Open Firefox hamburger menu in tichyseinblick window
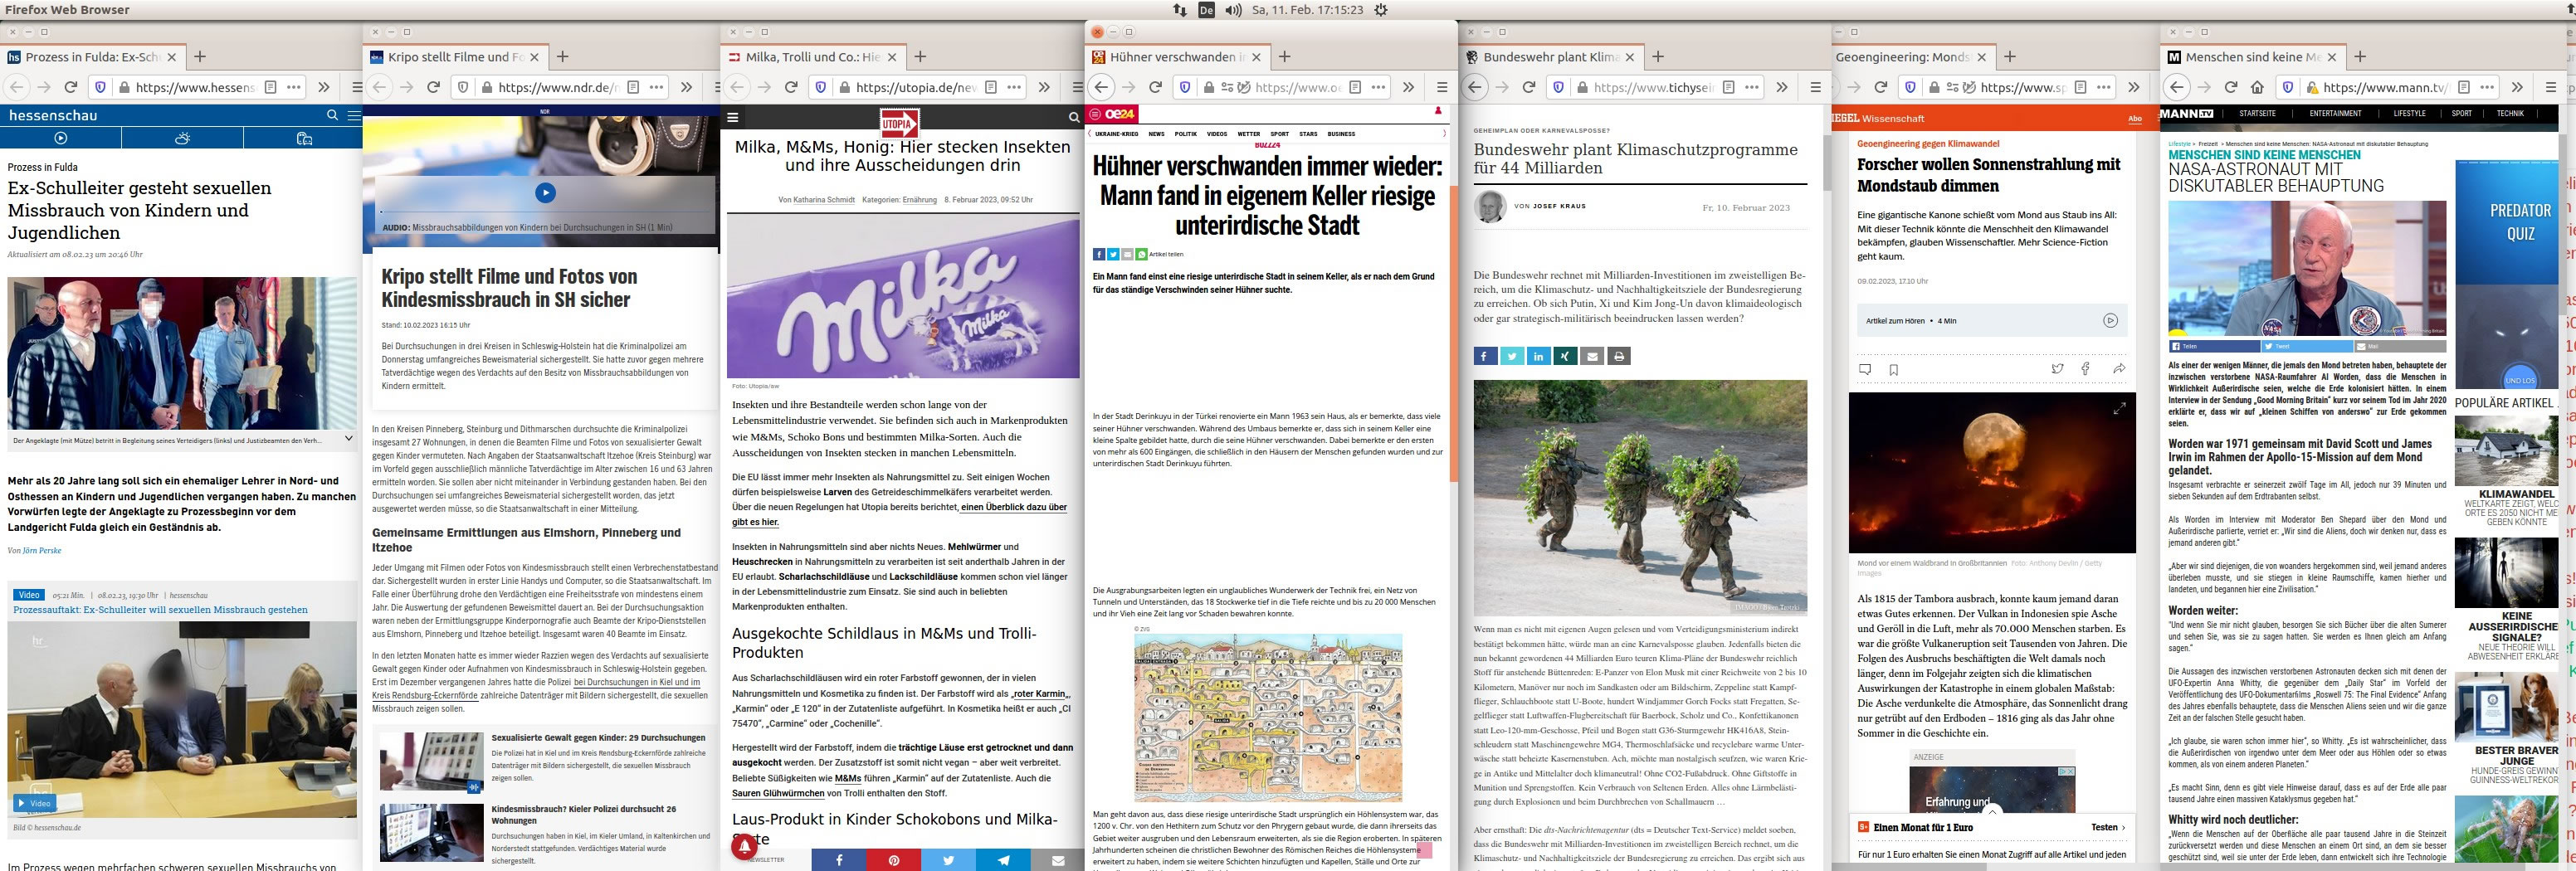This screenshot has height=871, width=2576. point(1814,87)
